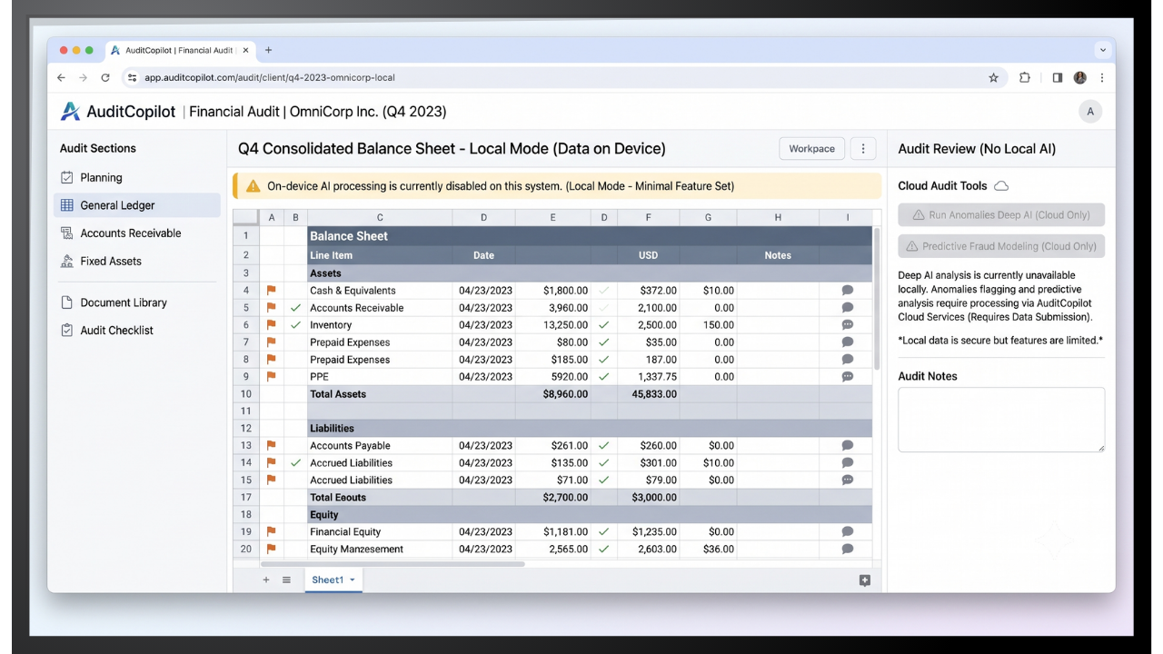The image size is (1163, 654).
Task: Bookmark page with the star icon
Action: point(993,78)
